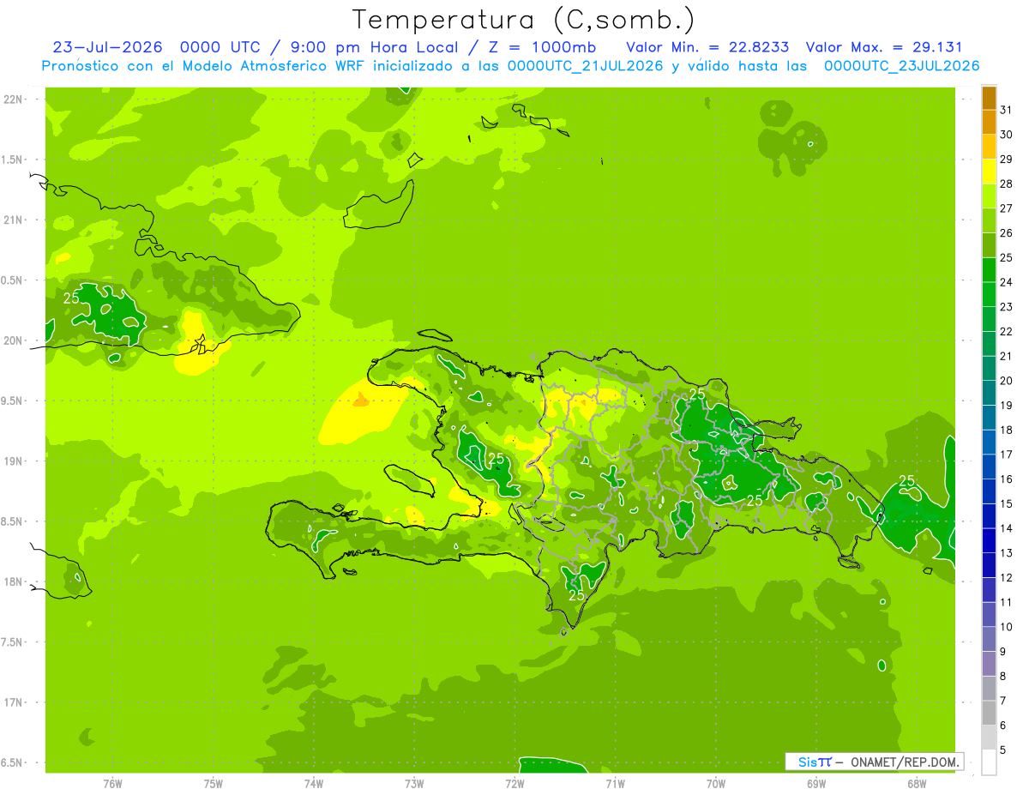Screen dimensions: 1029x795
Task: Click the legend value label 20
Action: [1007, 381]
